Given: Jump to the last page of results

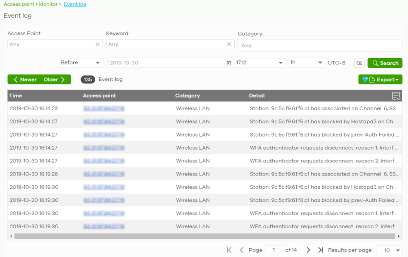Looking at the screenshot, I should pos(321,250).
